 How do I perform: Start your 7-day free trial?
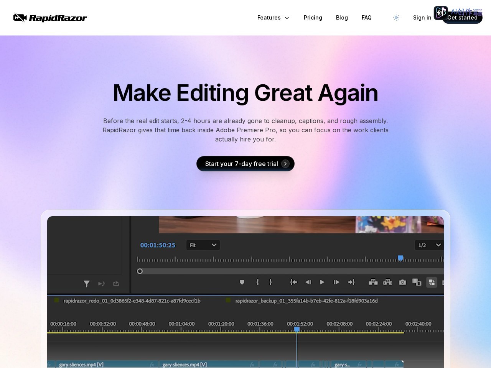(x=245, y=164)
